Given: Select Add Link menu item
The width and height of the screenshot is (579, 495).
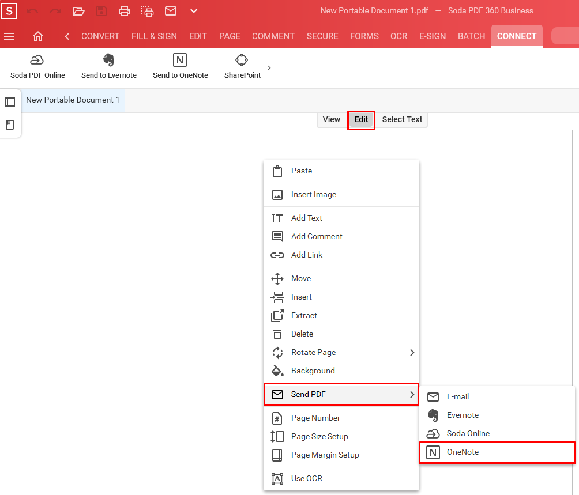Looking at the screenshot, I should tap(341, 255).
